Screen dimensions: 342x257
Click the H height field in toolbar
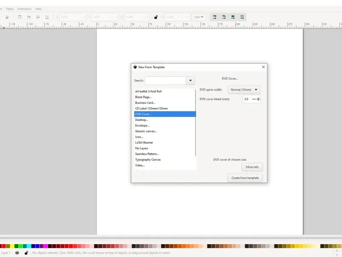(177, 17)
